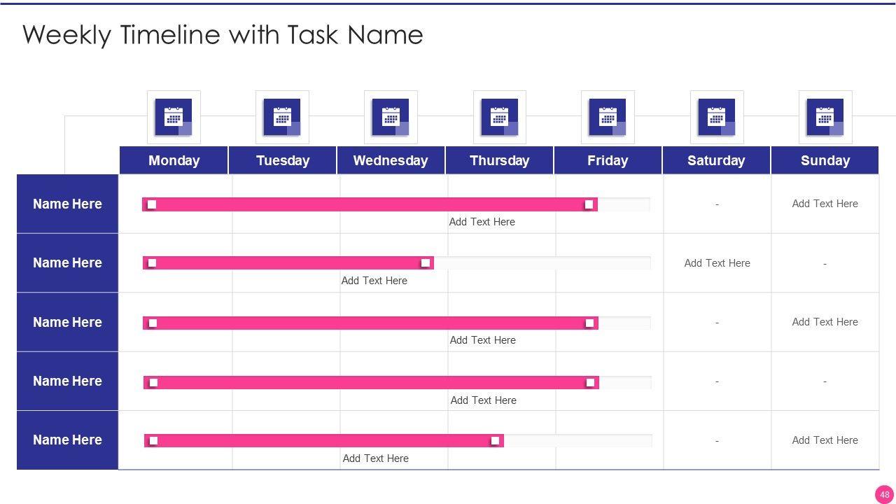Click the Weekly Timeline with Task Name title
The width and height of the screenshot is (896, 504).
point(223,34)
